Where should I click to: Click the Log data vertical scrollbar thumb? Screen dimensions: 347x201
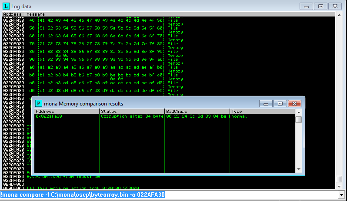click(x=339, y=179)
